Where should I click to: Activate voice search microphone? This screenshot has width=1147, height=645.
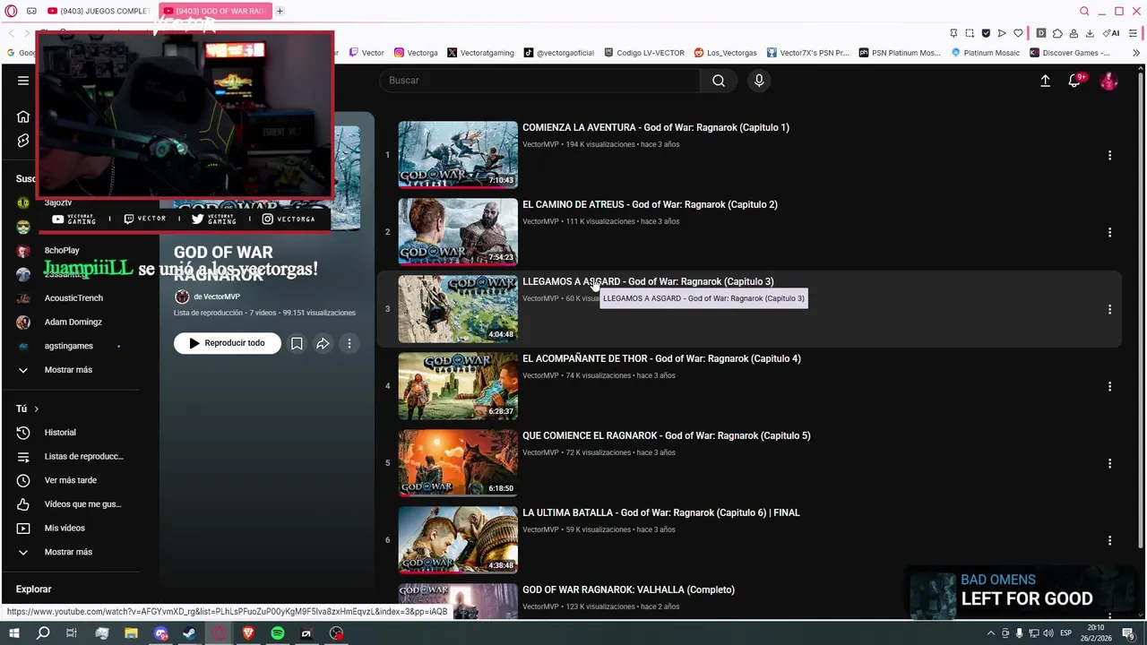[759, 81]
